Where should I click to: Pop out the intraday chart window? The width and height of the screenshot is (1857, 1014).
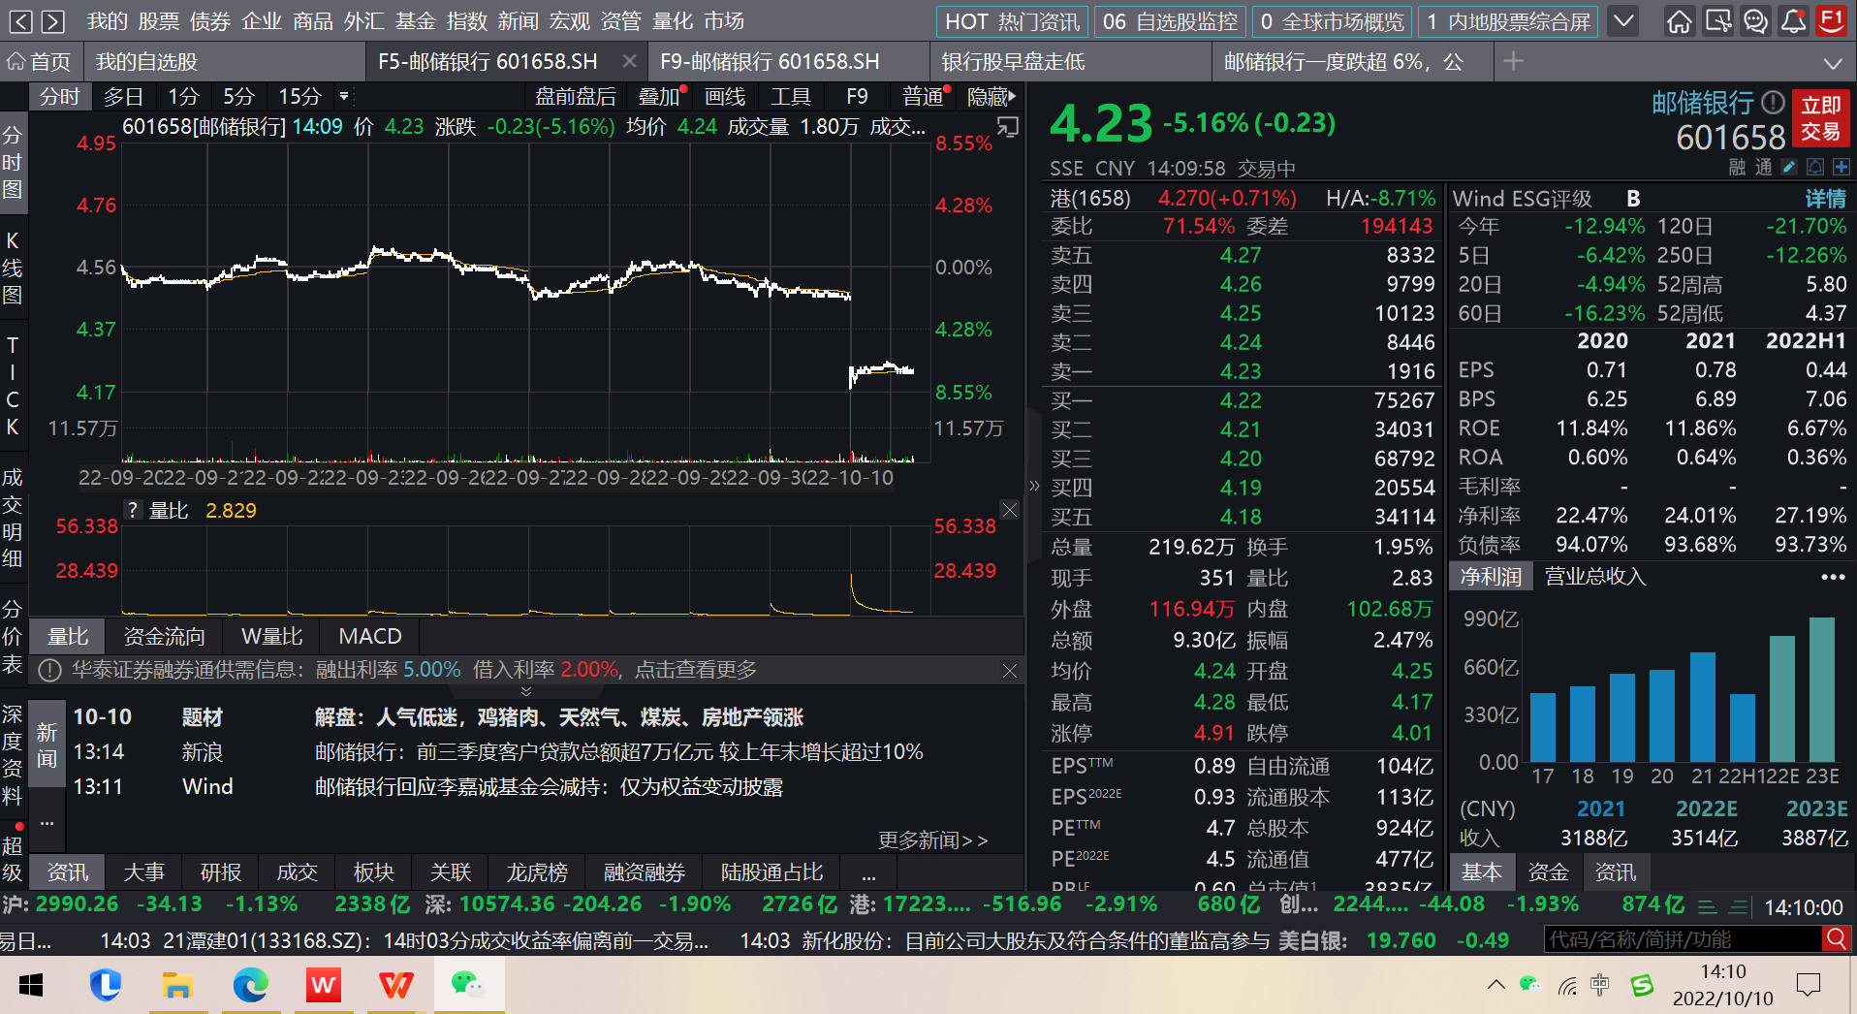tap(1008, 127)
